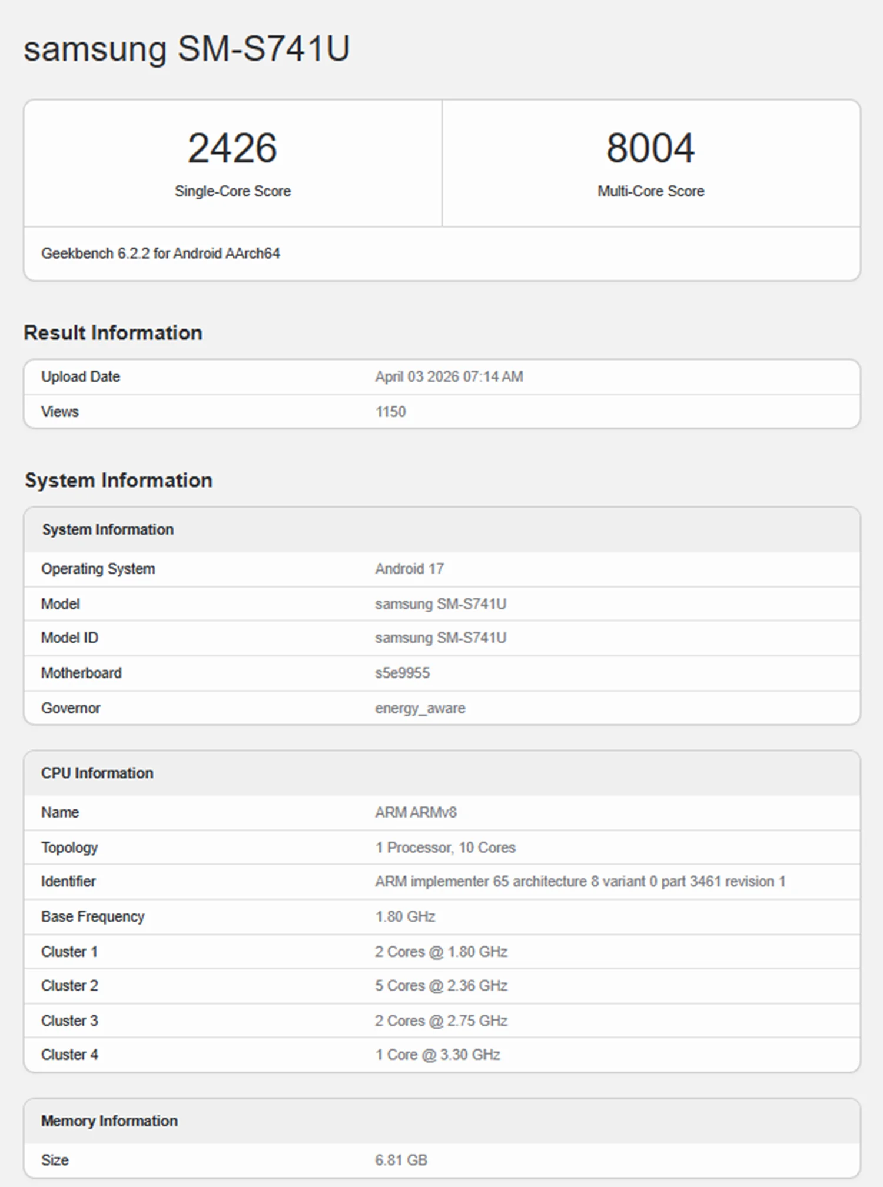The width and height of the screenshot is (883, 1187).
Task: Click the 'Base Frequency' row label
Action: tap(93, 916)
